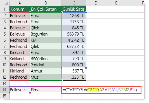Select cell with 563,79 TL

coord(74,34)
